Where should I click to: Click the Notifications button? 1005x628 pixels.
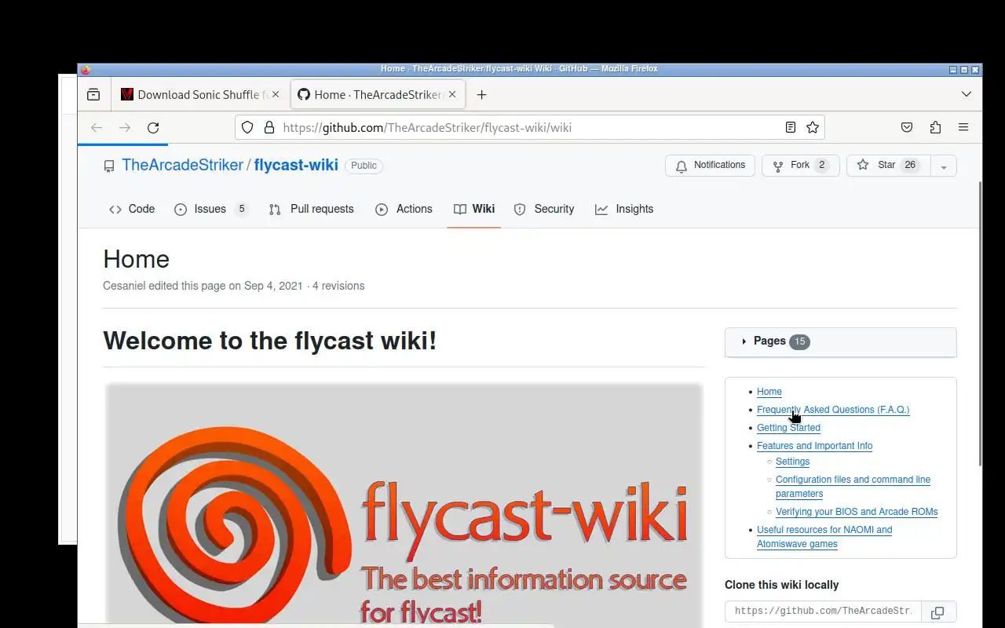click(710, 165)
